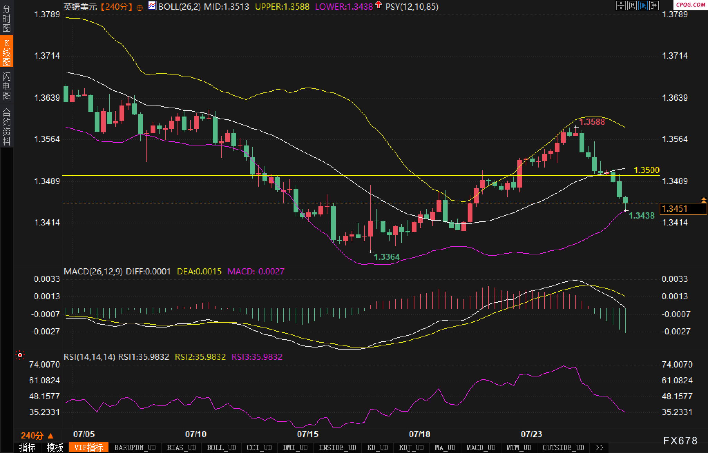Click the blue highlighted chart mode icon

pos(643,6)
